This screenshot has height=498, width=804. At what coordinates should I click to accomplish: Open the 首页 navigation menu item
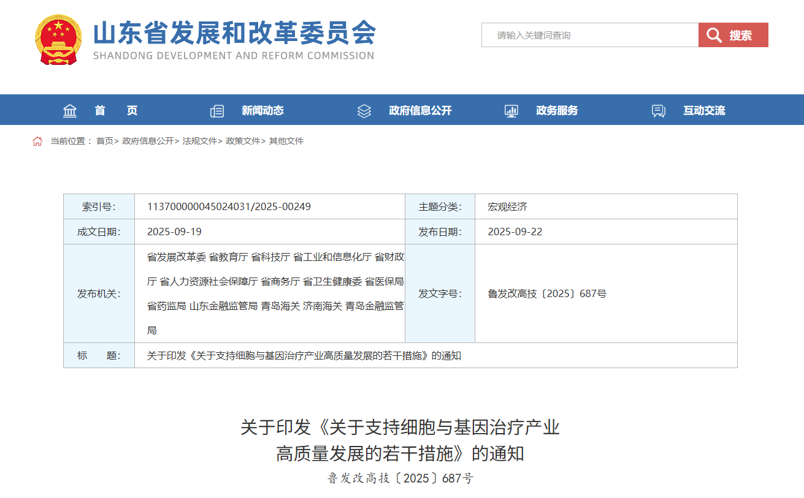(x=116, y=111)
